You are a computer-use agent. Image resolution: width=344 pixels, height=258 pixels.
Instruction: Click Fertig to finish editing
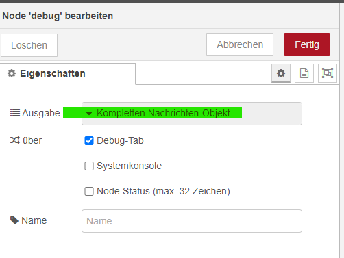click(307, 44)
